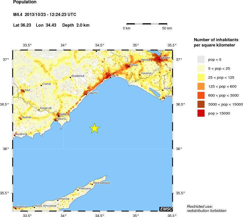243x217 pixels.
Task: Click the gray 'pop < 5' legend swatch
Action: 201,59
